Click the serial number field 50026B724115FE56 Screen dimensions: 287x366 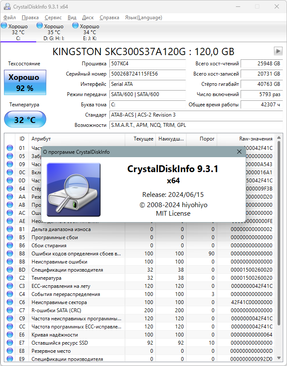click(148, 74)
